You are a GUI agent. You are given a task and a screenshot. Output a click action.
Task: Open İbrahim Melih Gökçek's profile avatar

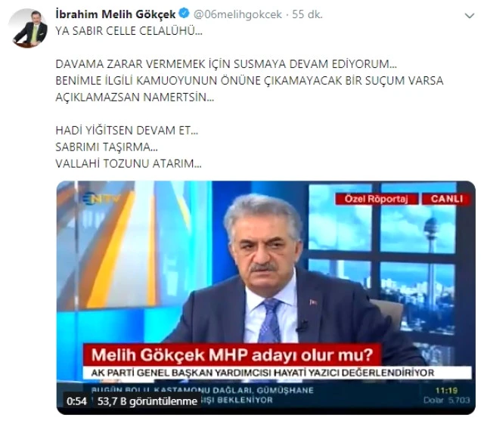point(29,29)
